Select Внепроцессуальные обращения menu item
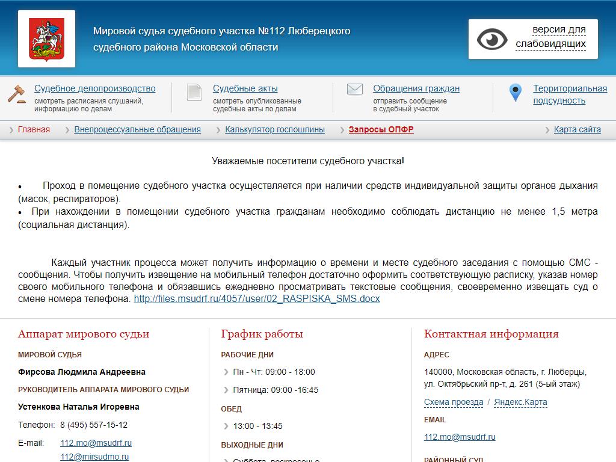616x462 pixels. (x=137, y=129)
